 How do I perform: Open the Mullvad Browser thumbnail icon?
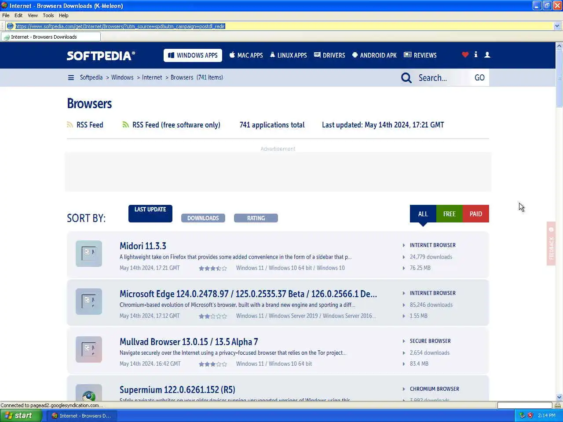tap(89, 349)
